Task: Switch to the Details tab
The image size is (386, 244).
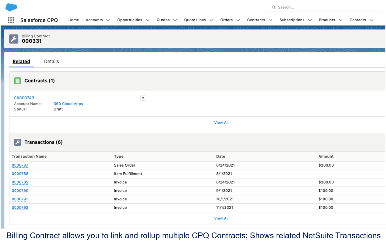Action: click(51, 62)
